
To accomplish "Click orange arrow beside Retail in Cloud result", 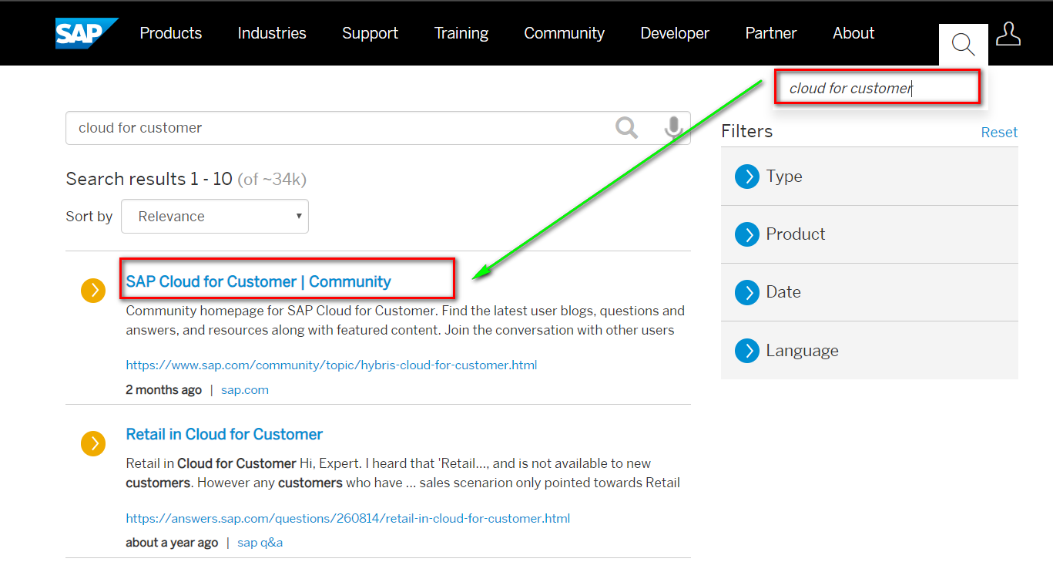I will [x=93, y=443].
